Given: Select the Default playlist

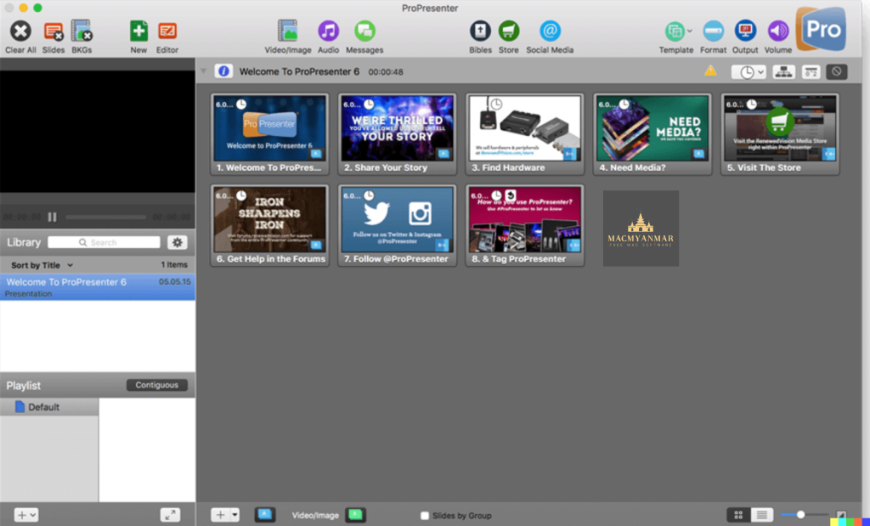Looking at the screenshot, I should click(49, 407).
